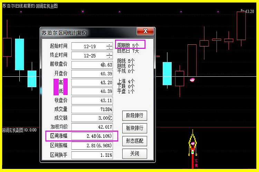Screen dimensions: 259x172
Task: Select the tall red candlestick at far right
Action: (241, 26)
